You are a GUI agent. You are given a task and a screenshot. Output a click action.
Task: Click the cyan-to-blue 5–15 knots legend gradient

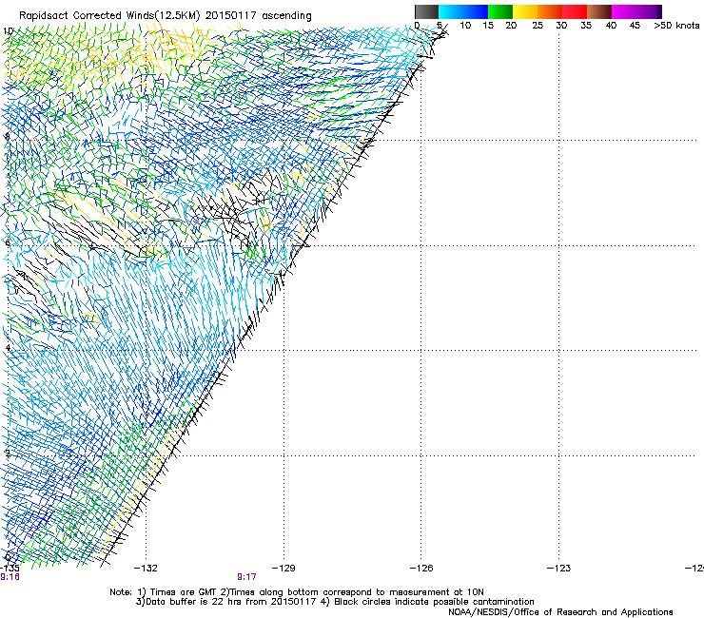coord(463,11)
